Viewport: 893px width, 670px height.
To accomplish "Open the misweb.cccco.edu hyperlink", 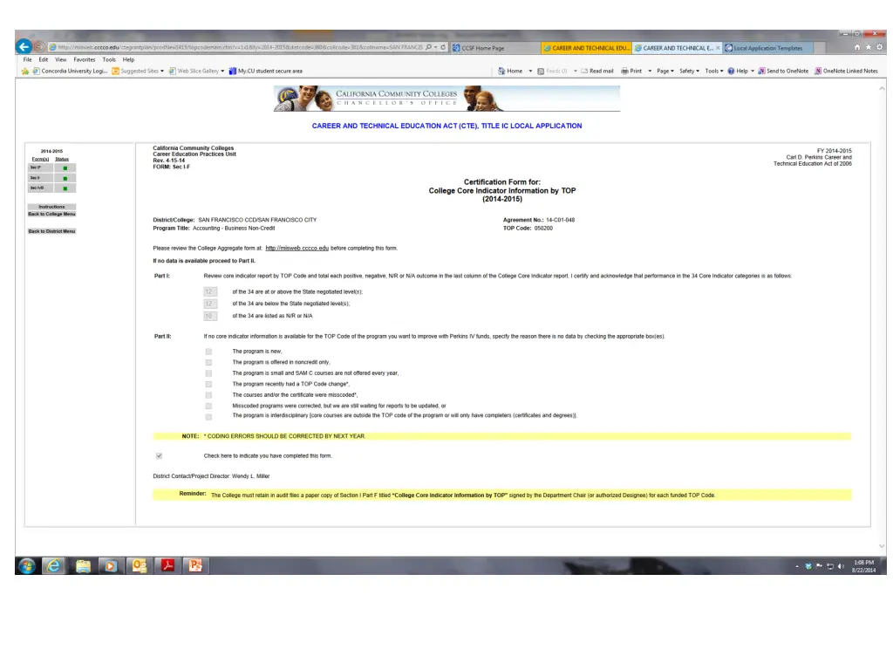I will coord(297,249).
